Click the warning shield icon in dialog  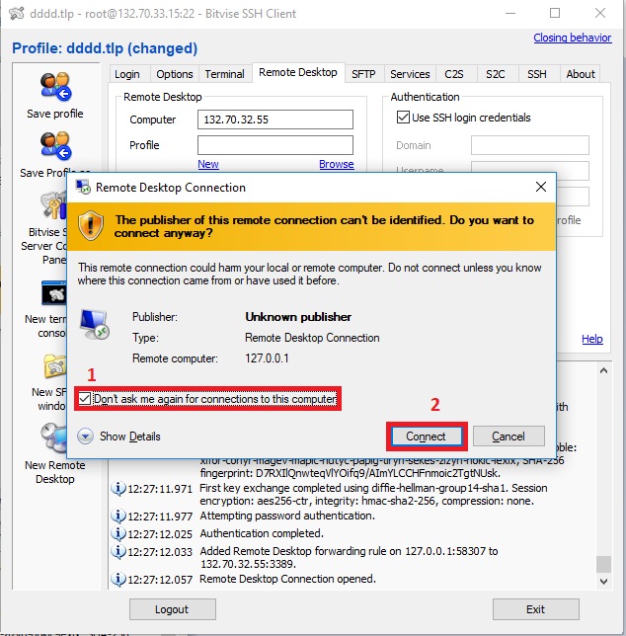tap(91, 225)
